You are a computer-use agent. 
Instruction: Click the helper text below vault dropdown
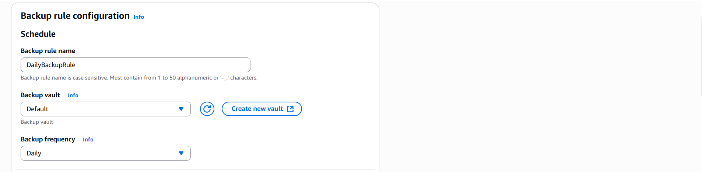[x=37, y=122]
